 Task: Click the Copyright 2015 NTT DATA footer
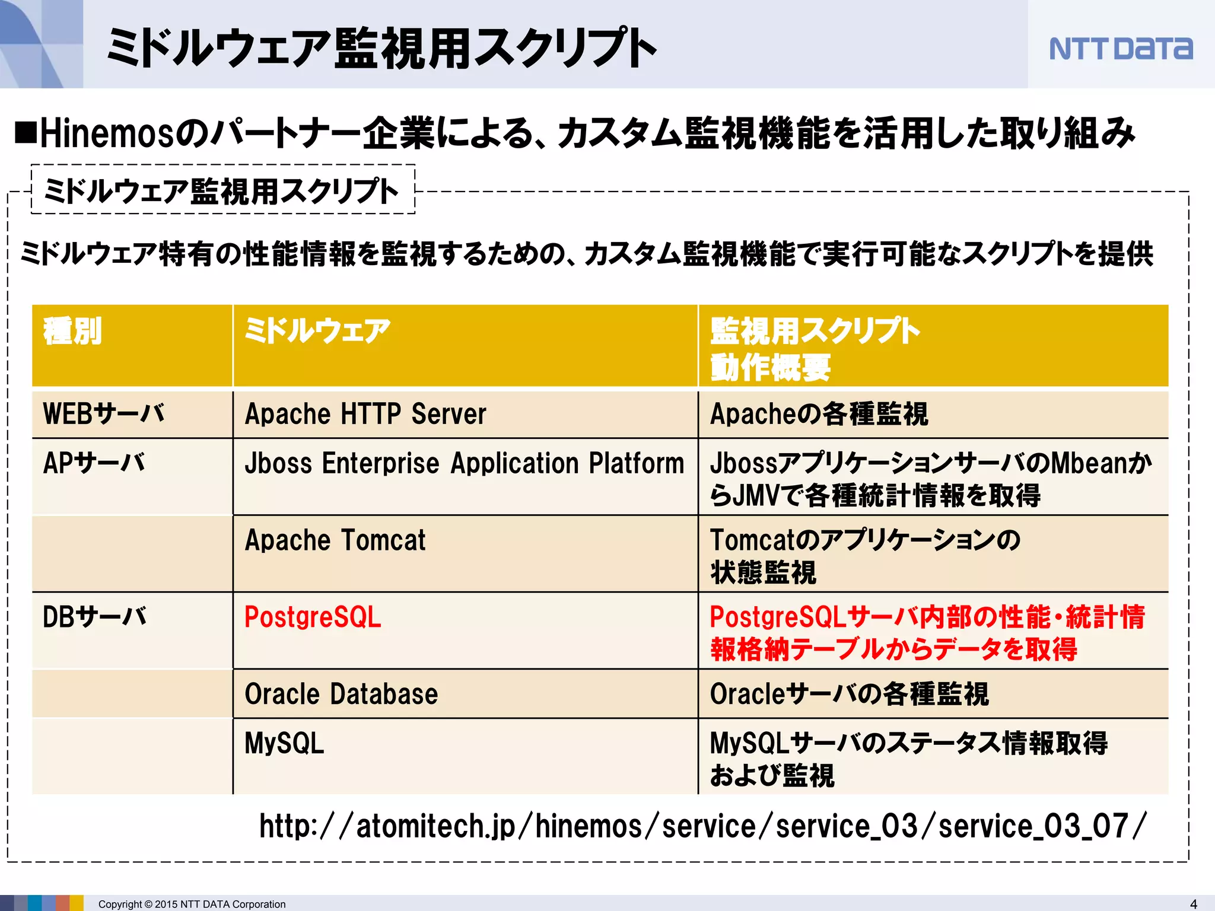(192, 904)
